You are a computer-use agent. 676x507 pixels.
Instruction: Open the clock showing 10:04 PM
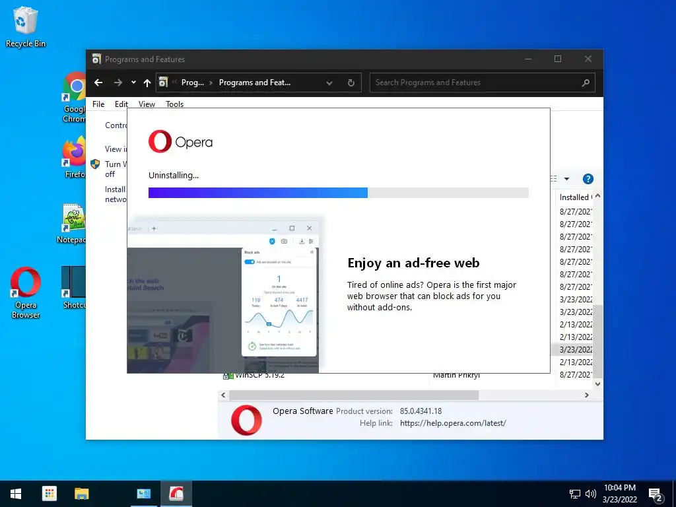pos(619,494)
